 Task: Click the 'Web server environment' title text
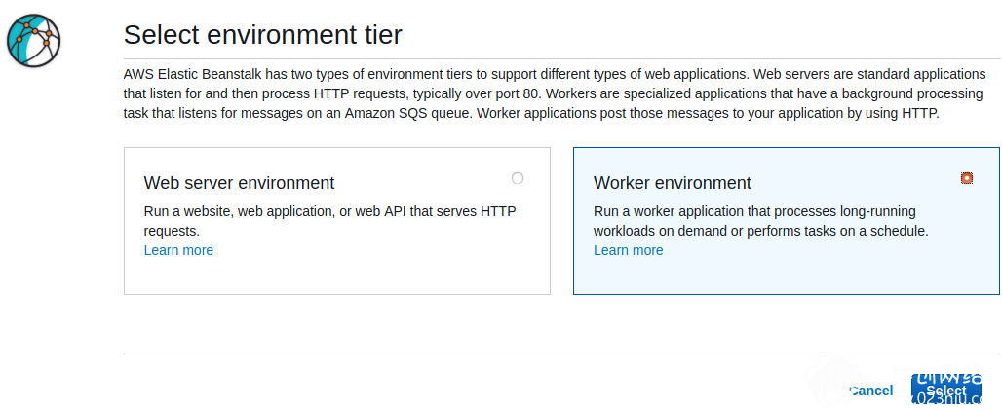tap(239, 183)
